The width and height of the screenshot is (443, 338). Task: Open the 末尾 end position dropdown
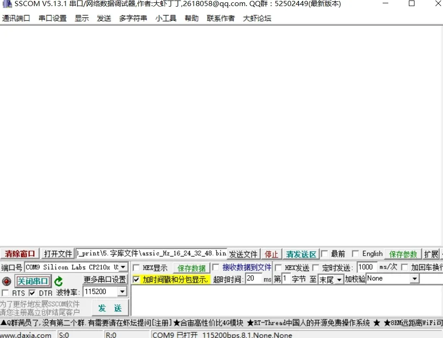339,279
